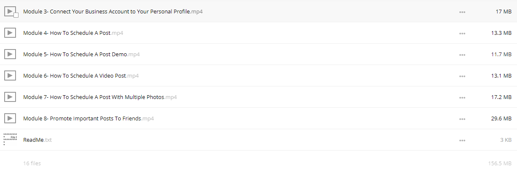Click video icon of Module 7 file
This screenshot has height=177, width=517.
click(x=10, y=97)
